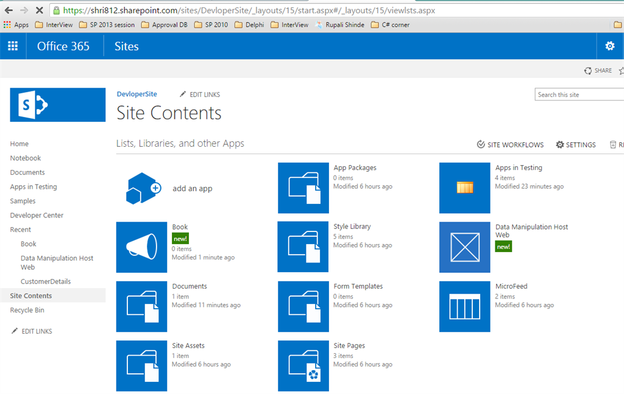Select Recycle Bin in left navigation

click(x=27, y=310)
